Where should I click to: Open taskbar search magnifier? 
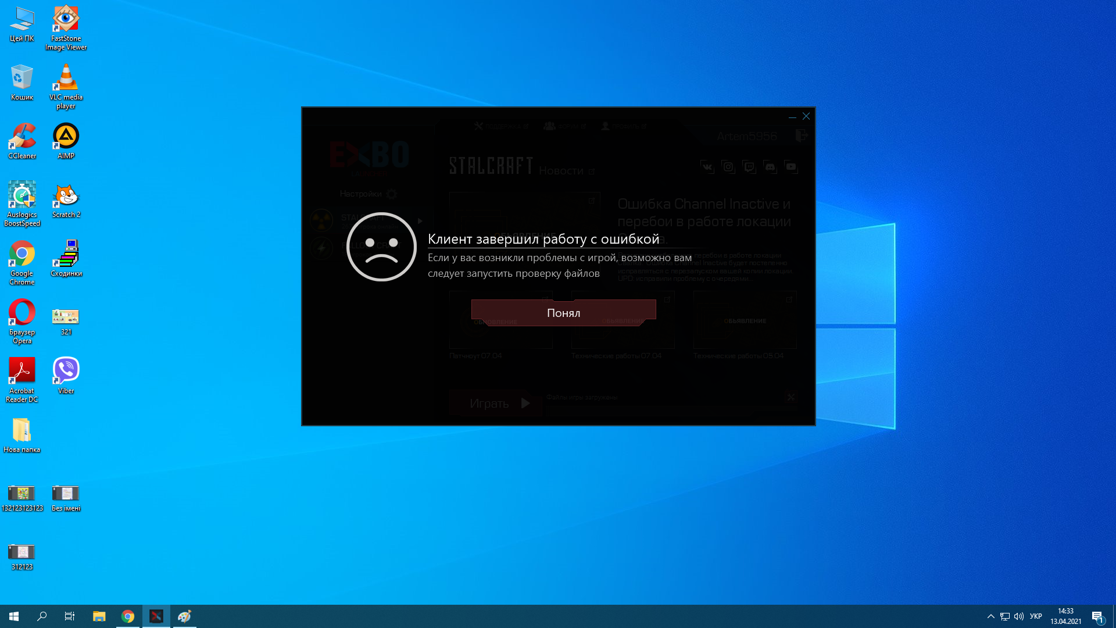42,616
